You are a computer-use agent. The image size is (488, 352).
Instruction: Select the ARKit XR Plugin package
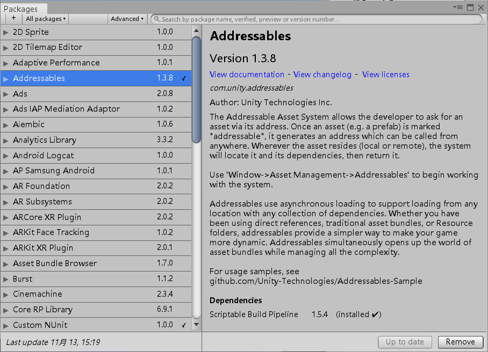96,248
